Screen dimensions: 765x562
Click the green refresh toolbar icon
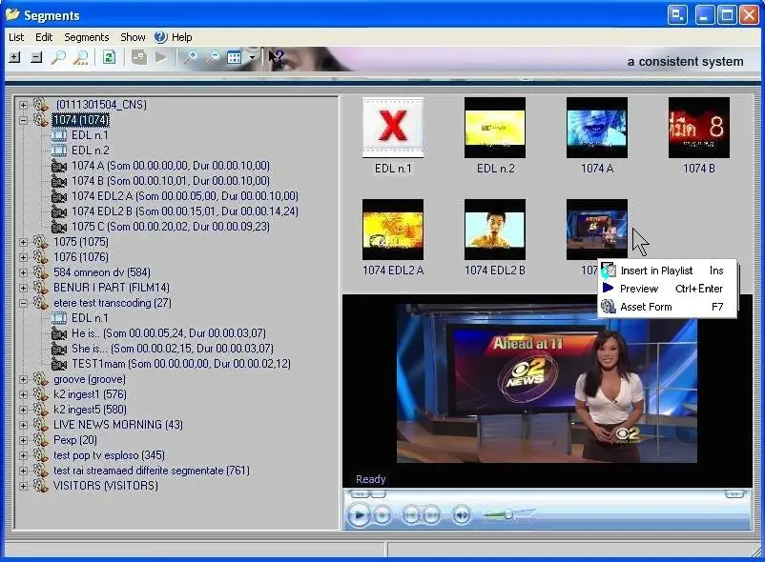(x=109, y=58)
